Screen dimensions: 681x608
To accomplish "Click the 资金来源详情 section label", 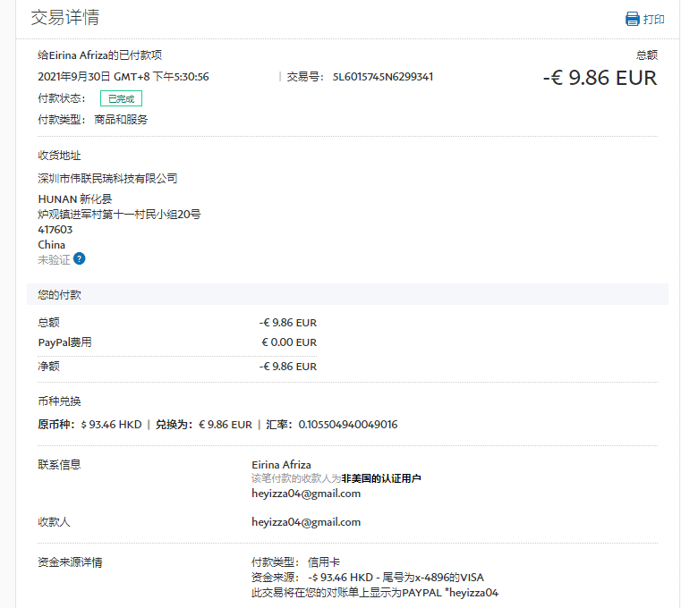I will click(70, 562).
